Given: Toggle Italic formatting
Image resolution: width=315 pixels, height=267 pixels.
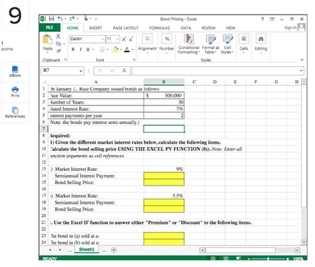Looking at the screenshot, I should click(80, 50).
